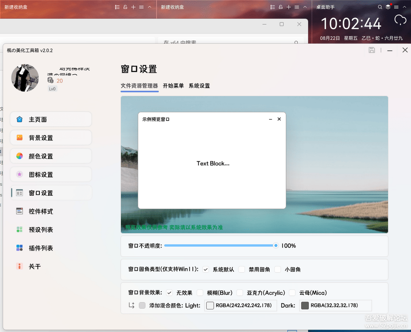Open 背景设置 in sidebar

click(51, 138)
